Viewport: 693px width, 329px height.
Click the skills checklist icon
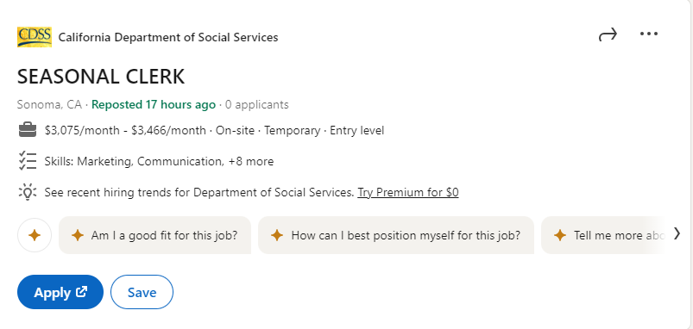[28, 161]
